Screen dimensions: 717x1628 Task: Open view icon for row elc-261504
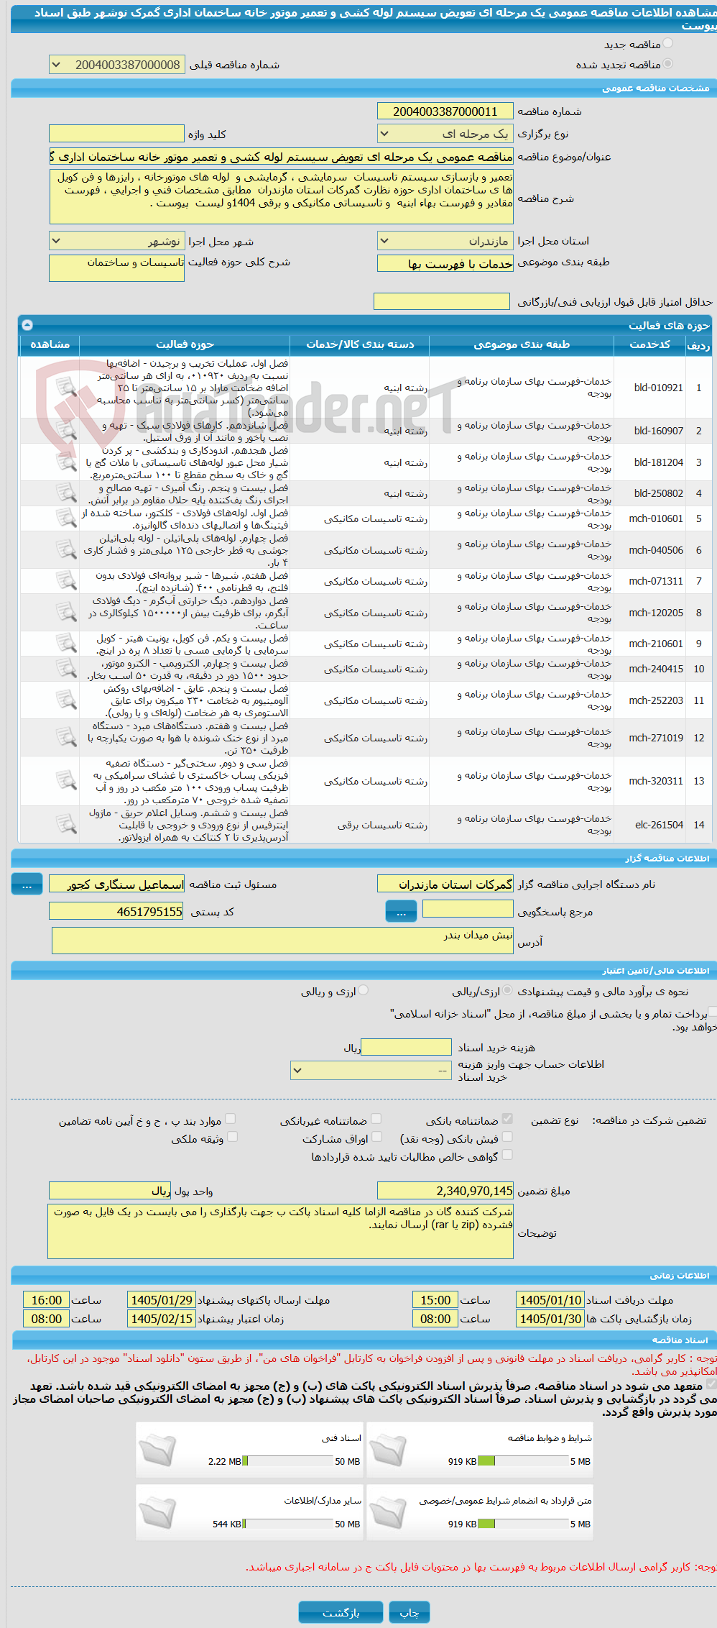point(66,824)
